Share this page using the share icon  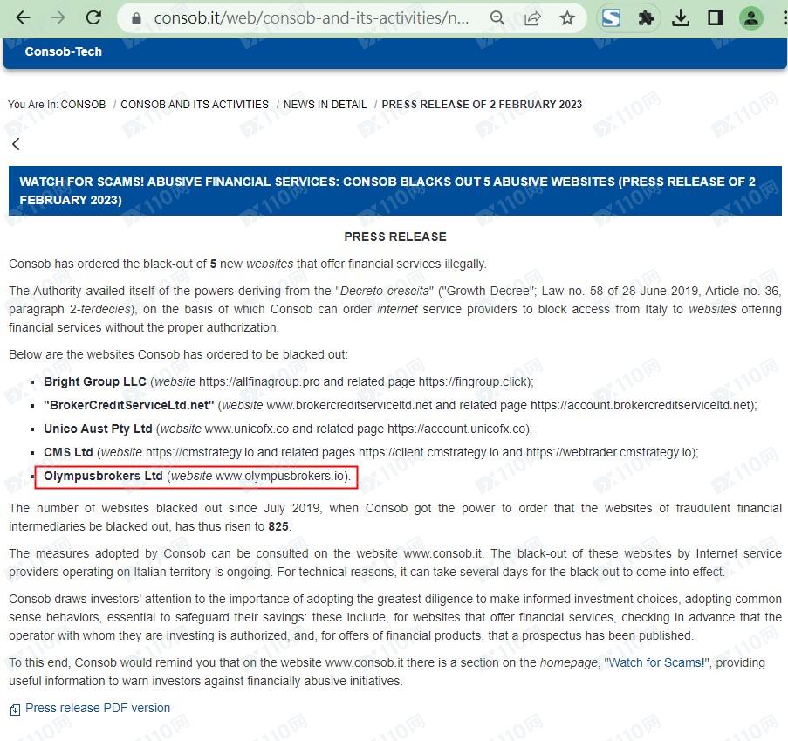click(x=532, y=18)
